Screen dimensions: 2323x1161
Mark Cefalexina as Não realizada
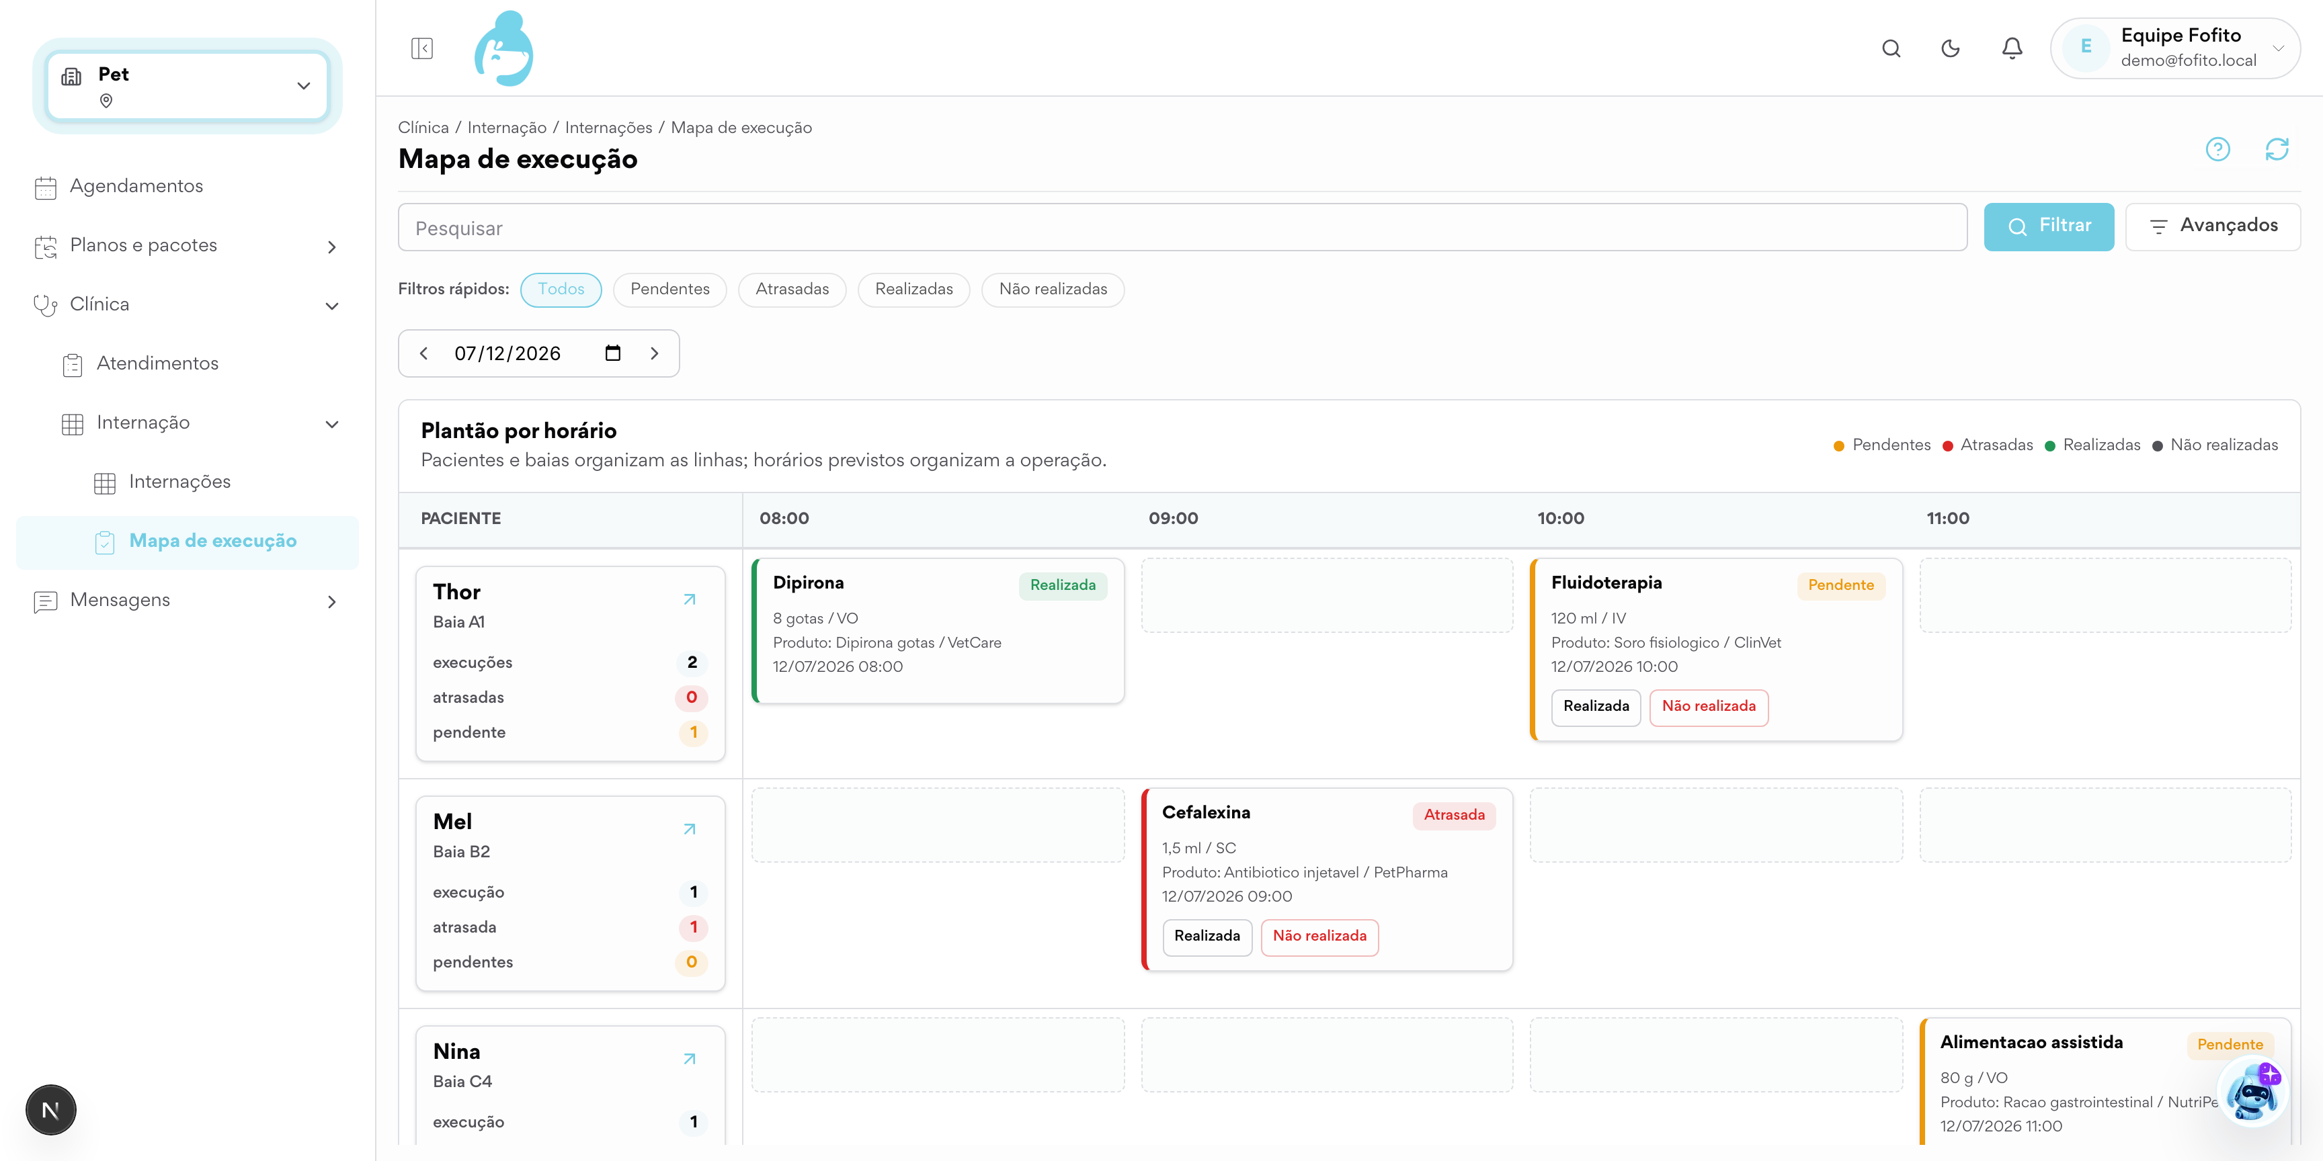[x=1319, y=937]
